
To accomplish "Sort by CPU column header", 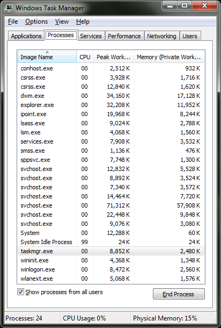I will [85, 56].
